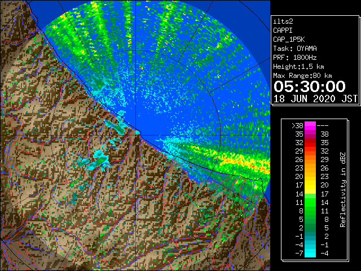This screenshot has width=361, height=271.
Task: Pick the bright cyan -7 to -4 swatch
Action: tap(310, 253)
